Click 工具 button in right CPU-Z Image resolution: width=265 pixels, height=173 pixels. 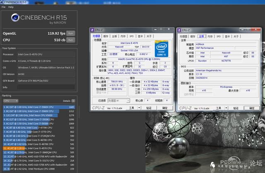click(x=219, y=108)
